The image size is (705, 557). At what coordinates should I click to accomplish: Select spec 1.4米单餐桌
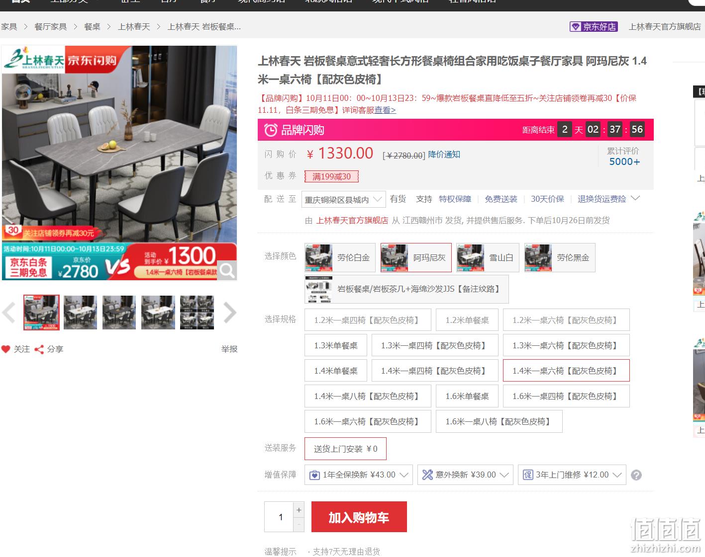pos(336,371)
